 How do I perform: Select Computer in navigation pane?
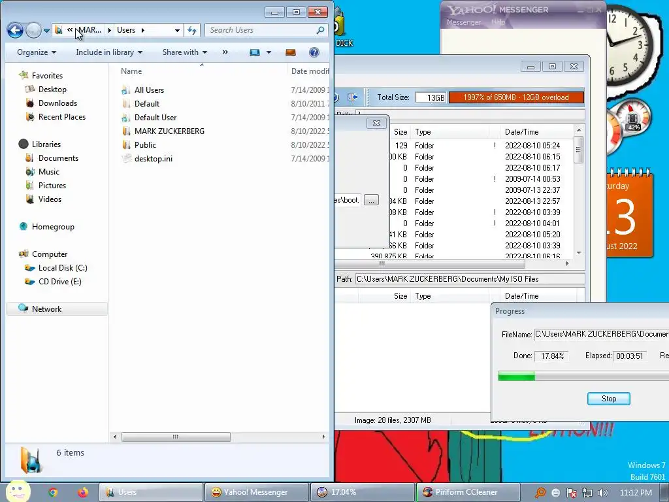50,254
